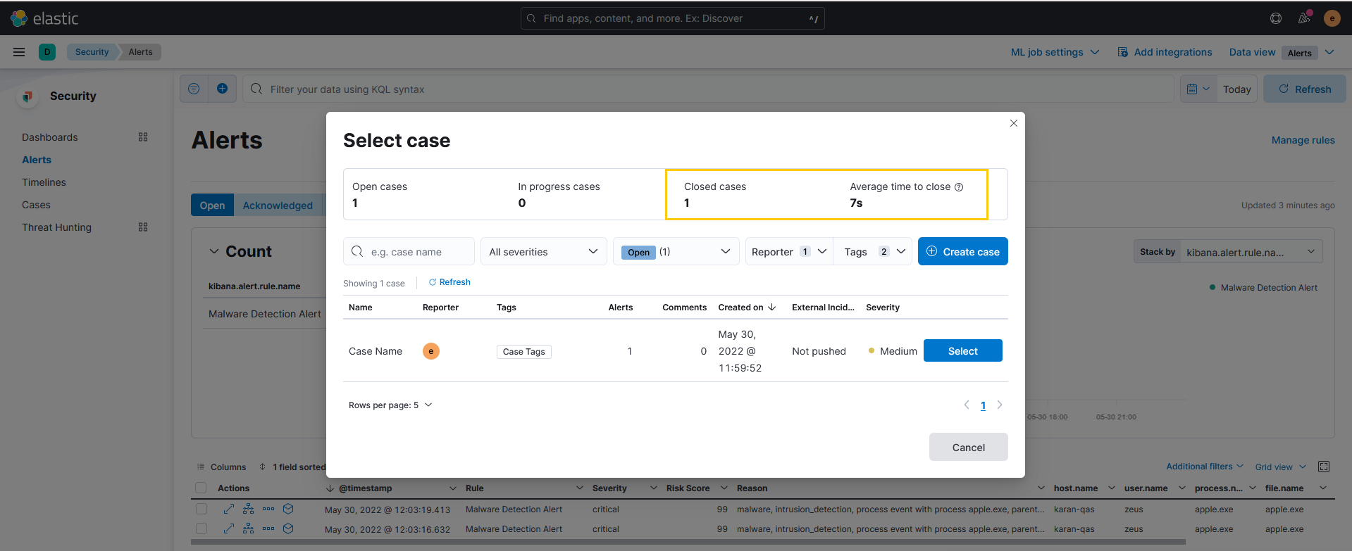Expand the Tags filter

pyautogui.click(x=873, y=252)
